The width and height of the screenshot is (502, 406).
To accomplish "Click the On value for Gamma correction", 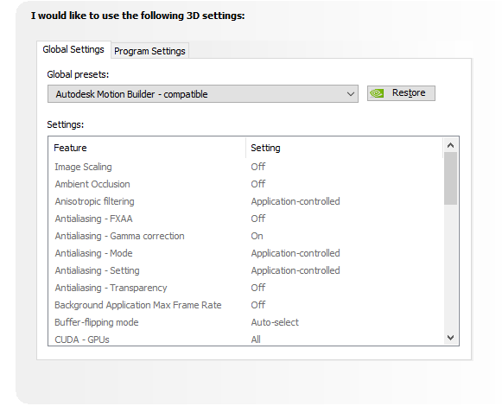I will click(257, 236).
